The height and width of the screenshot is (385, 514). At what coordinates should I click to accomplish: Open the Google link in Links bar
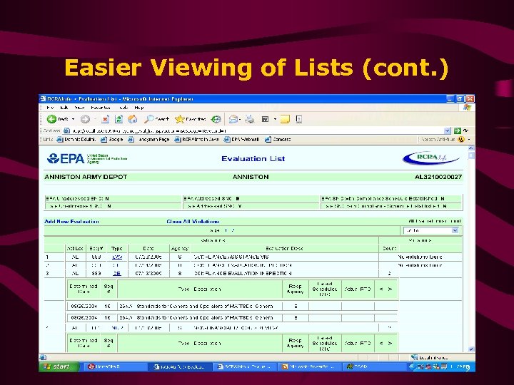click(112, 140)
